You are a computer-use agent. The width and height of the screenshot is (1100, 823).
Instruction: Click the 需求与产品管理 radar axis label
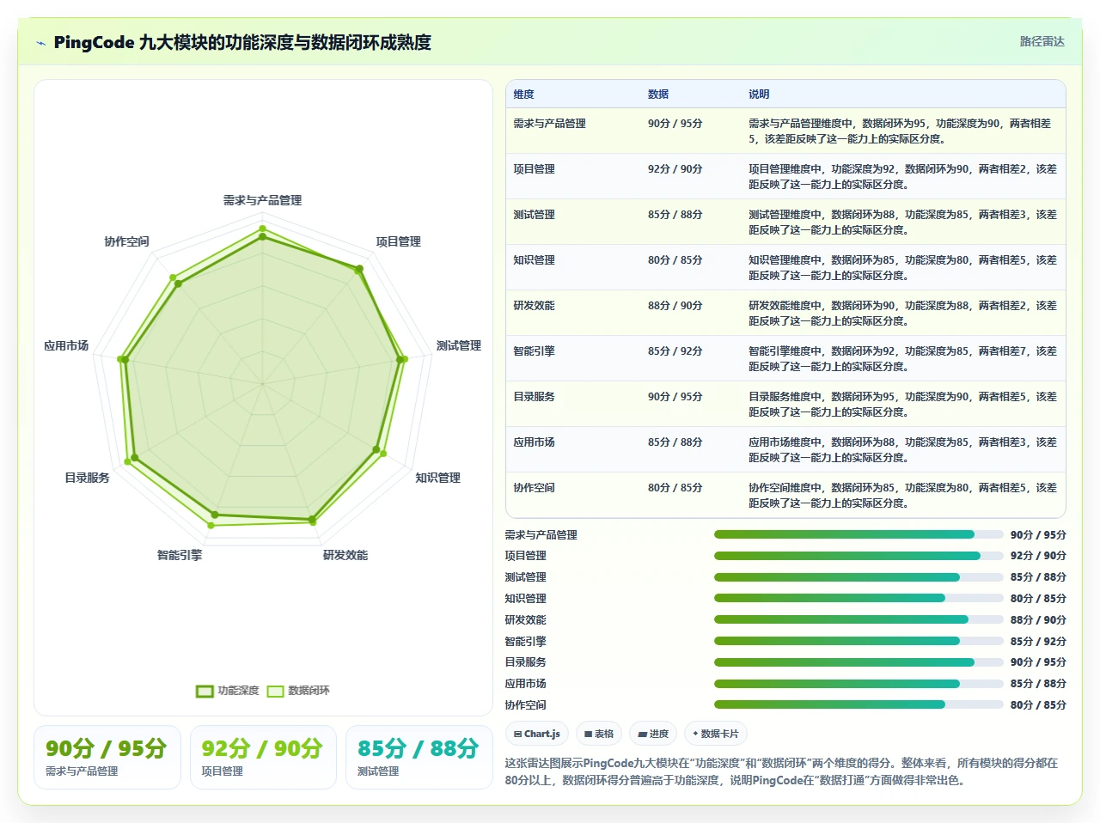coord(262,200)
